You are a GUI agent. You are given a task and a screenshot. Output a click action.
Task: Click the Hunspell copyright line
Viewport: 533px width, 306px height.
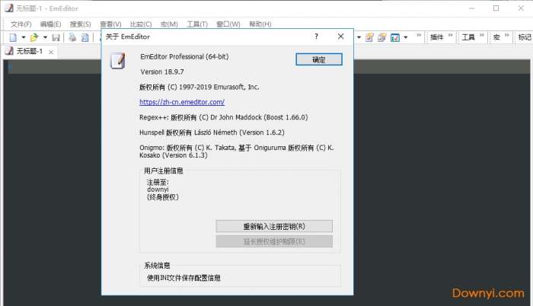(212, 132)
